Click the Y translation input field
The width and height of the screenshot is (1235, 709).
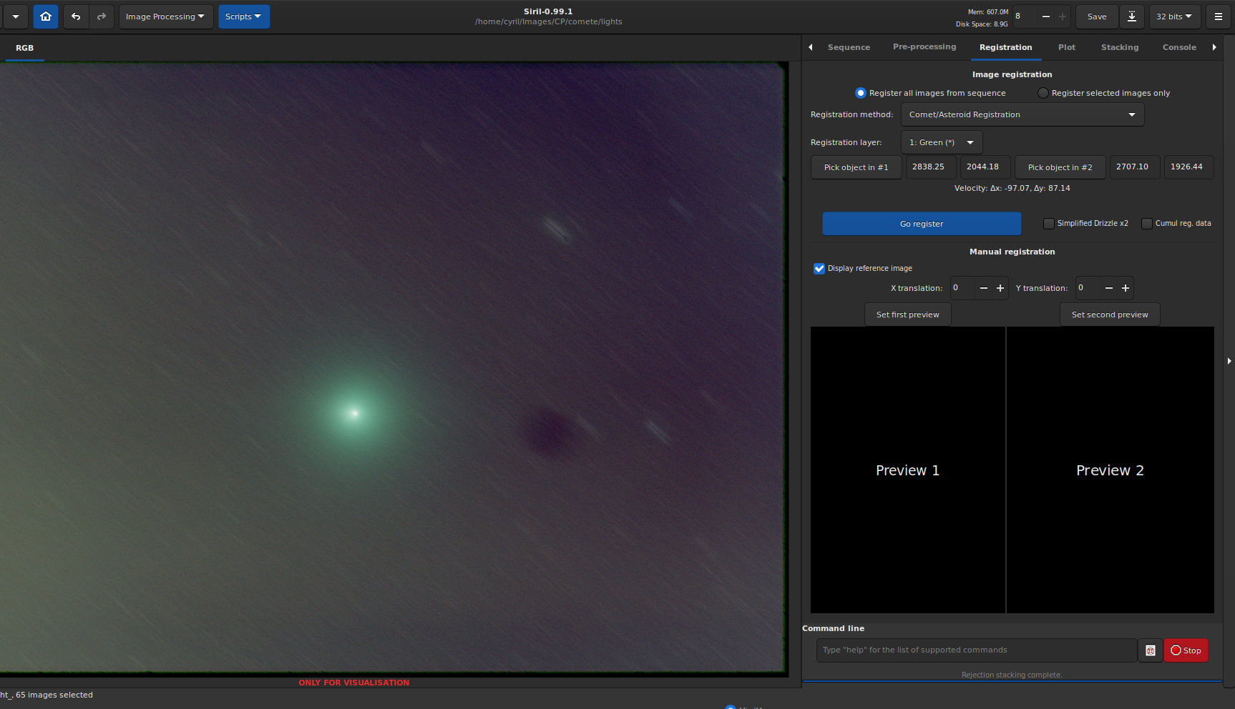pyautogui.click(x=1088, y=288)
